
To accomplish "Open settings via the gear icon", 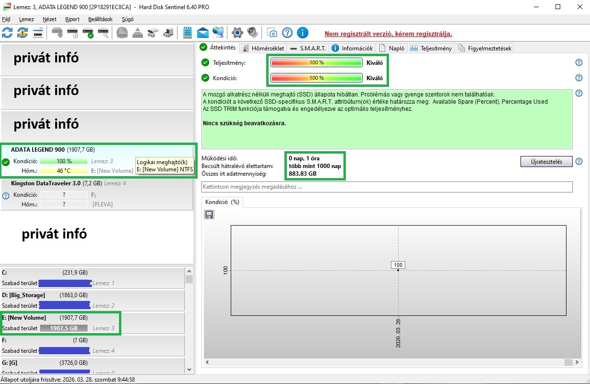I will click(237, 33).
